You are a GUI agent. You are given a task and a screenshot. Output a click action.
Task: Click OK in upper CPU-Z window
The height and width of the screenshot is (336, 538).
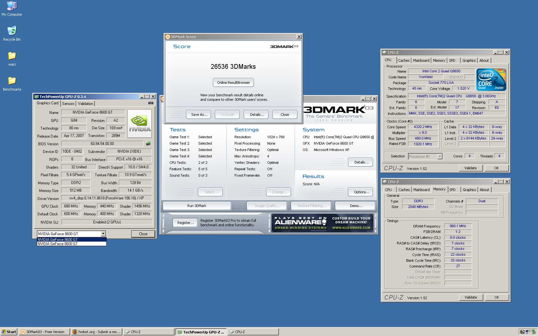tap(496, 168)
